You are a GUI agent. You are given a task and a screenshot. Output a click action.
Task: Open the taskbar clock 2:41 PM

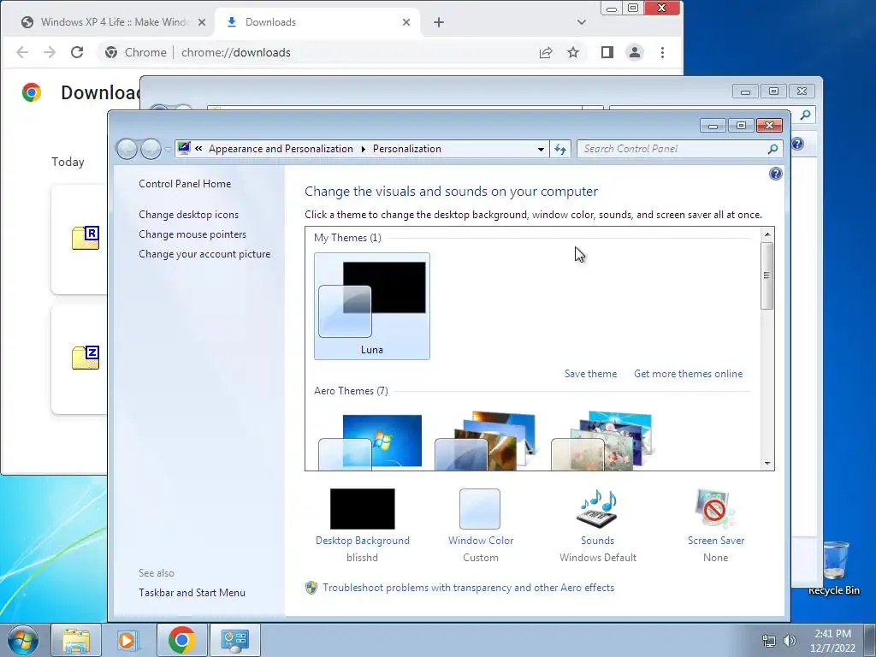click(832, 640)
